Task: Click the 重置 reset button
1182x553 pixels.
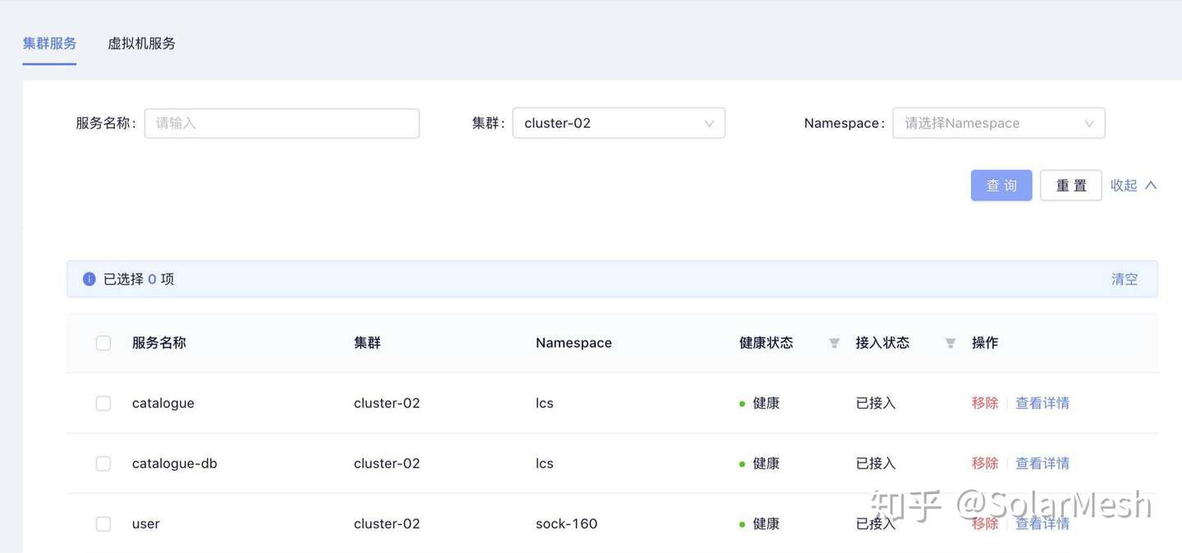Action: [1070, 185]
